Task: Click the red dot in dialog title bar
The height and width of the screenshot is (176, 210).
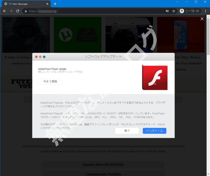Action: 36,57
